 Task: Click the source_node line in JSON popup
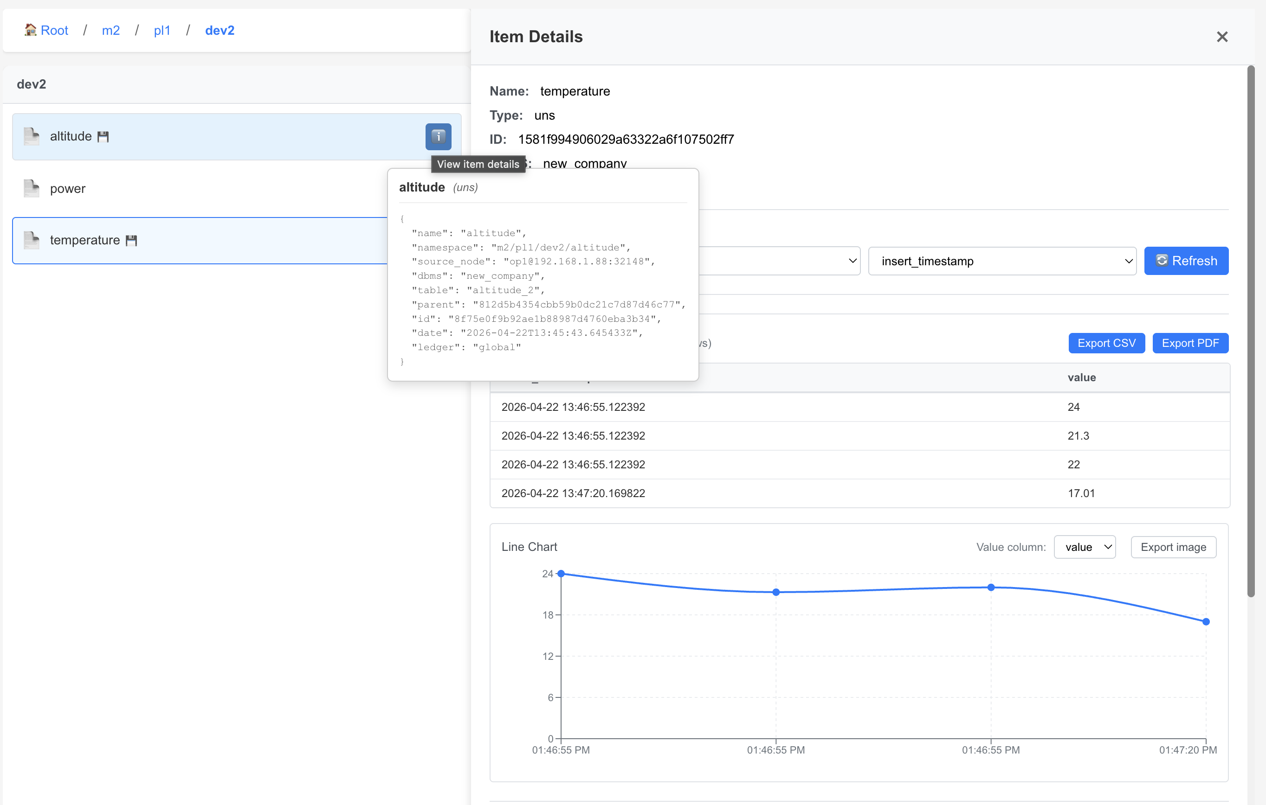[533, 261]
